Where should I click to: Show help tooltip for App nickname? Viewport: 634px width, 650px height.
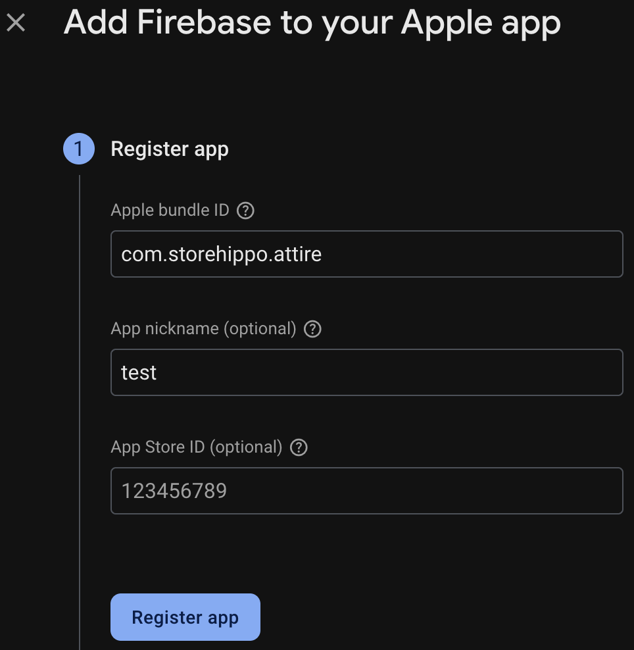point(312,329)
